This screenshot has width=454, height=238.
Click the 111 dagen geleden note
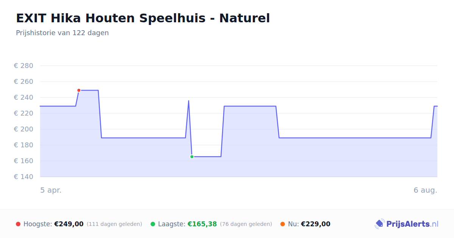tap(114, 224)
